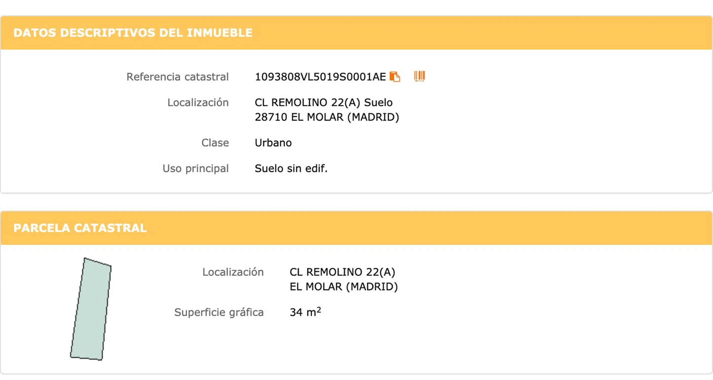713x380 pixels.
Task: Copy the cadastral reference to clipboard
Action: point(394,77)
